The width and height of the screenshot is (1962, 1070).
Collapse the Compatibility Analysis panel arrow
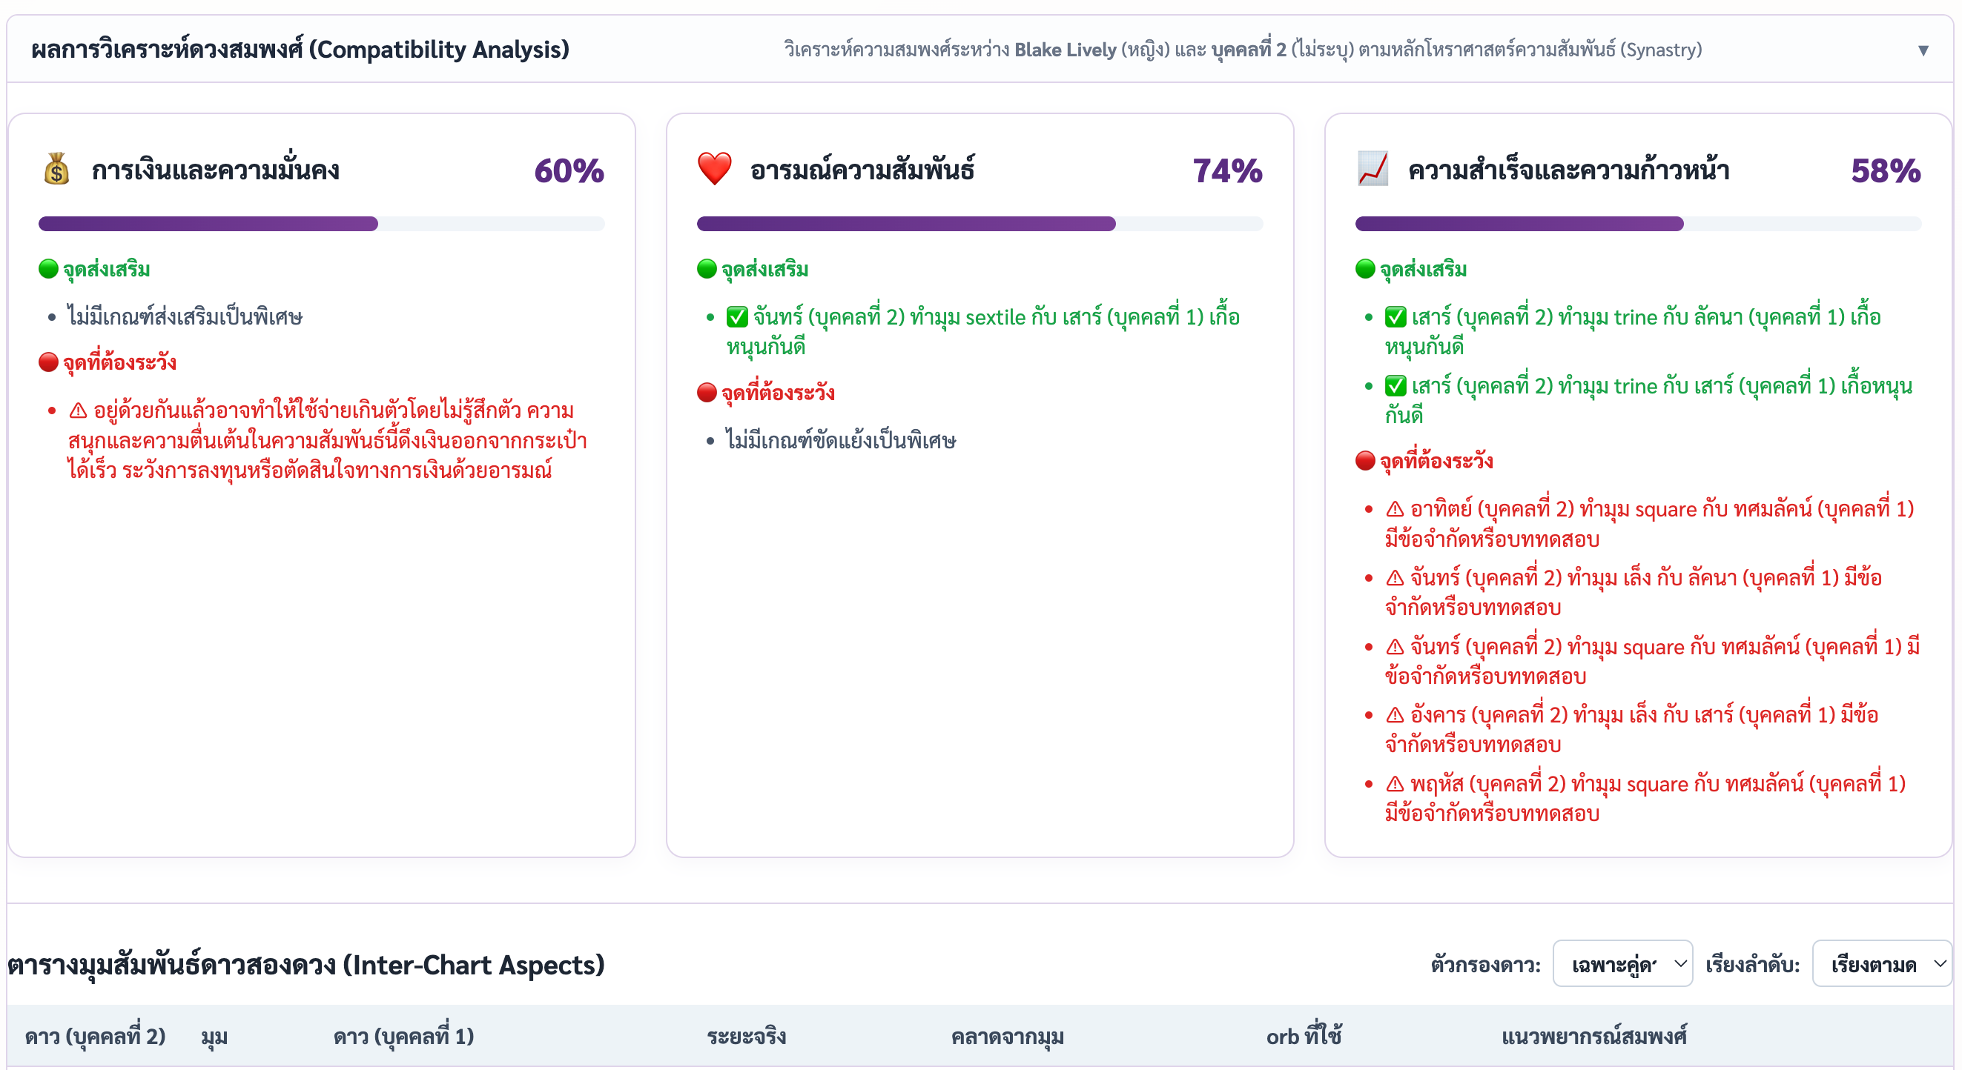(1923, 50)
